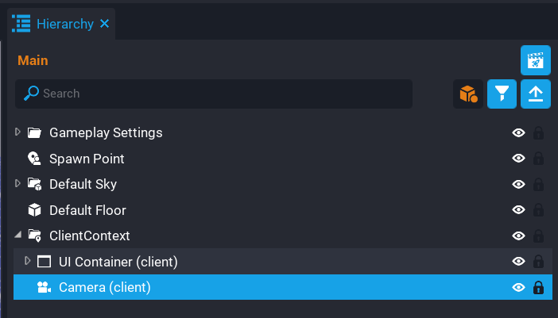Click the upload arrow button
The width and height of the screenshot is (558, 318).
point(535,94)
